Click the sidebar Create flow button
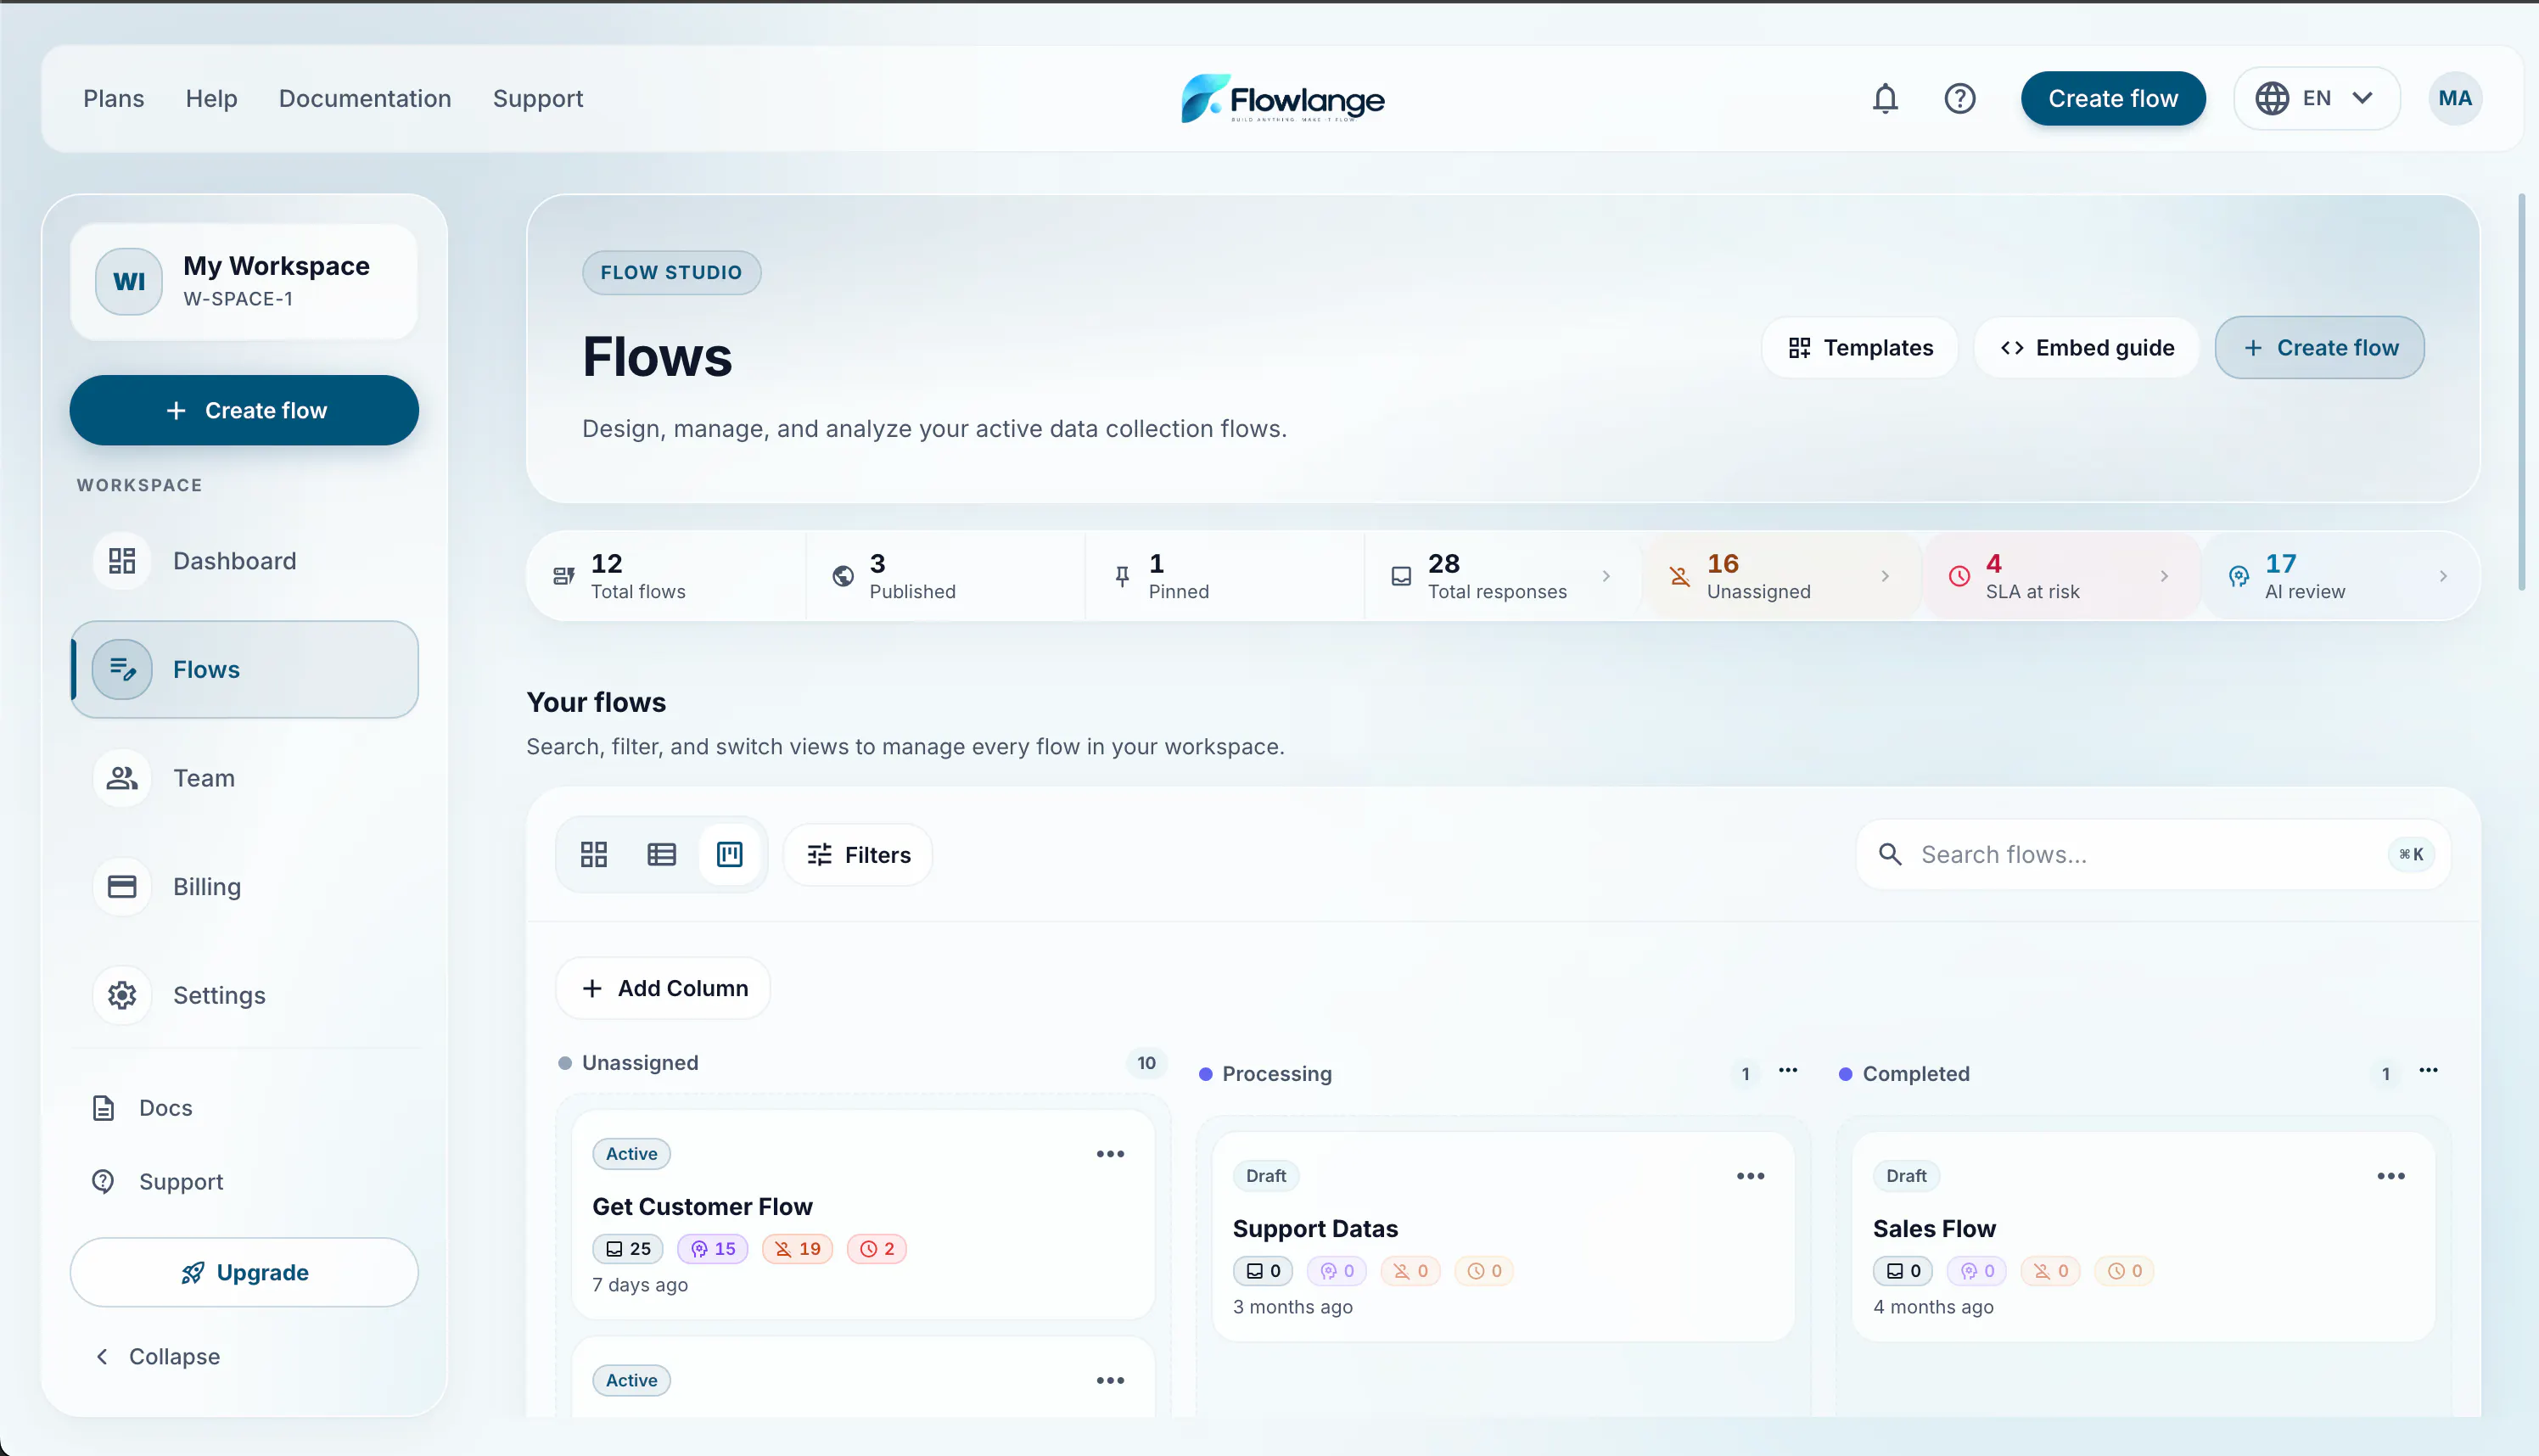Viewport: 2539px width, 1456px height. (244, 410)
